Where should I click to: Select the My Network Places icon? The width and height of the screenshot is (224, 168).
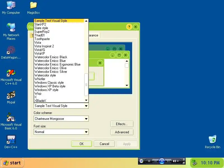click(11, 31)
